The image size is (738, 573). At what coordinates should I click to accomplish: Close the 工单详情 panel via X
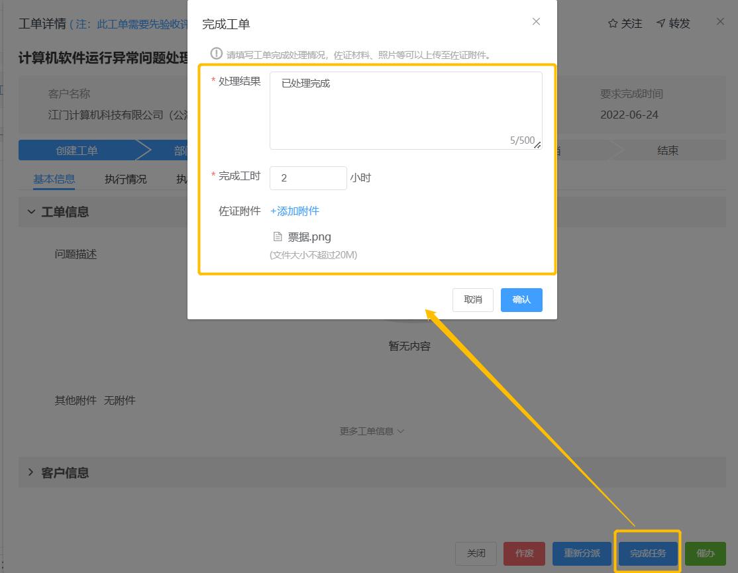pyautogui.click(x=720, y=22)
